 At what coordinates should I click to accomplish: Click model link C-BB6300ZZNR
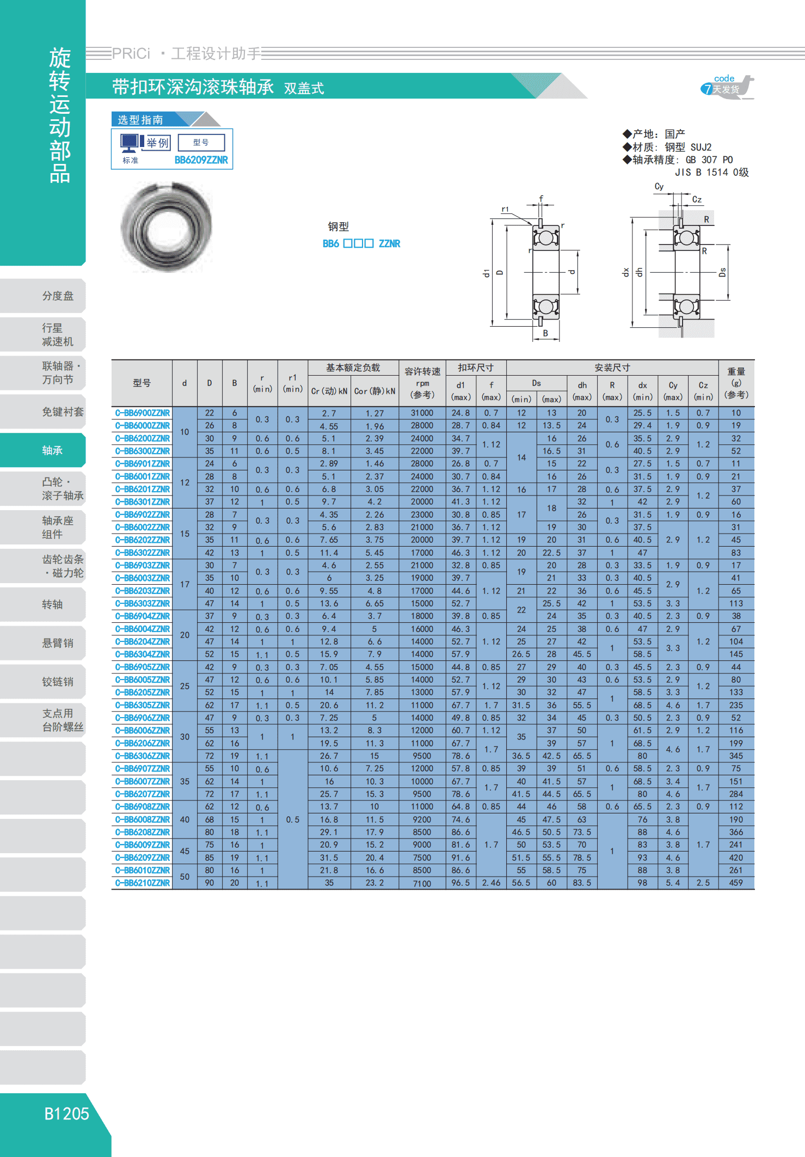(x=143, y=451)
